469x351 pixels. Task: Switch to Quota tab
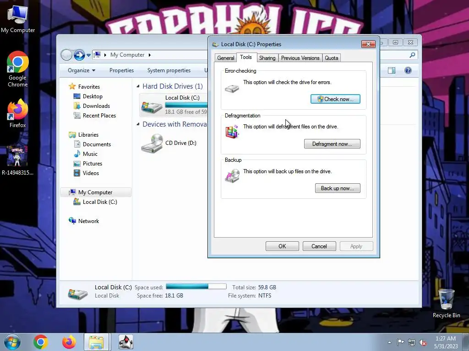332,58
